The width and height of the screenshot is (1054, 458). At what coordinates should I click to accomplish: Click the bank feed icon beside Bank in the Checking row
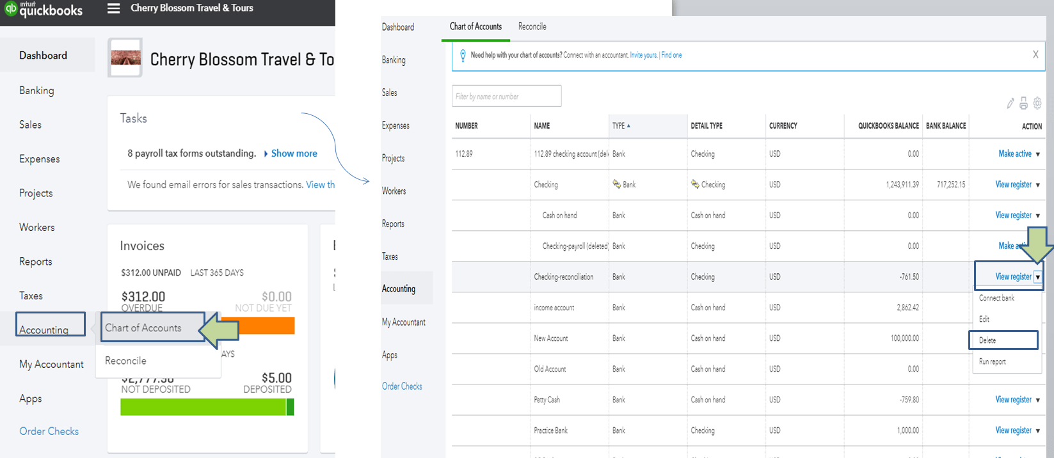[617, 184]
